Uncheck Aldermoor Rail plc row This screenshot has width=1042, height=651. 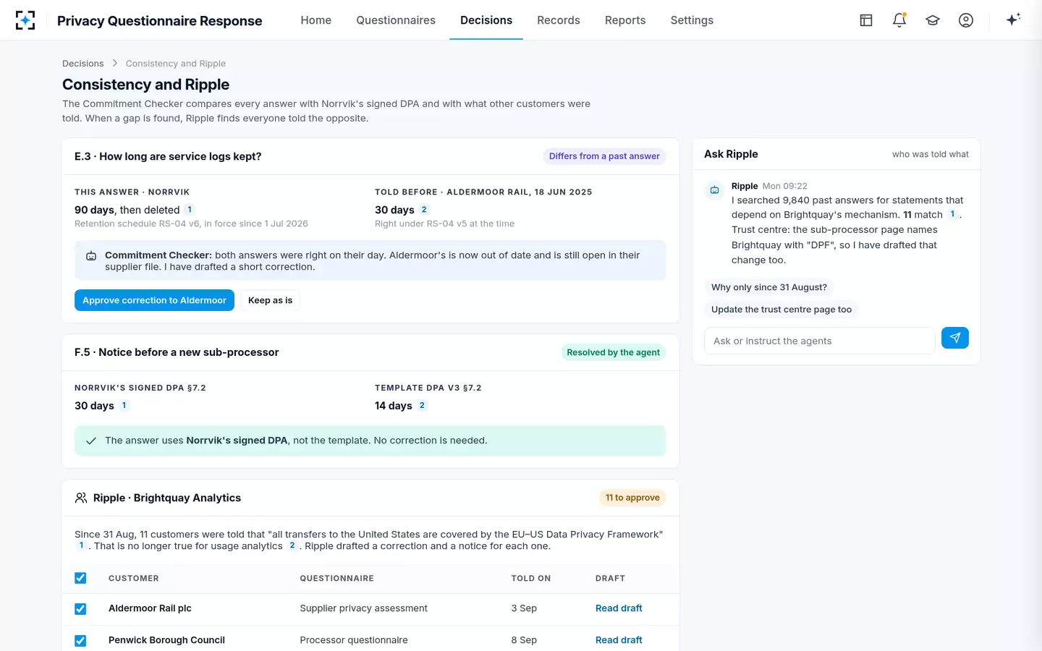[x=80, y=609]
